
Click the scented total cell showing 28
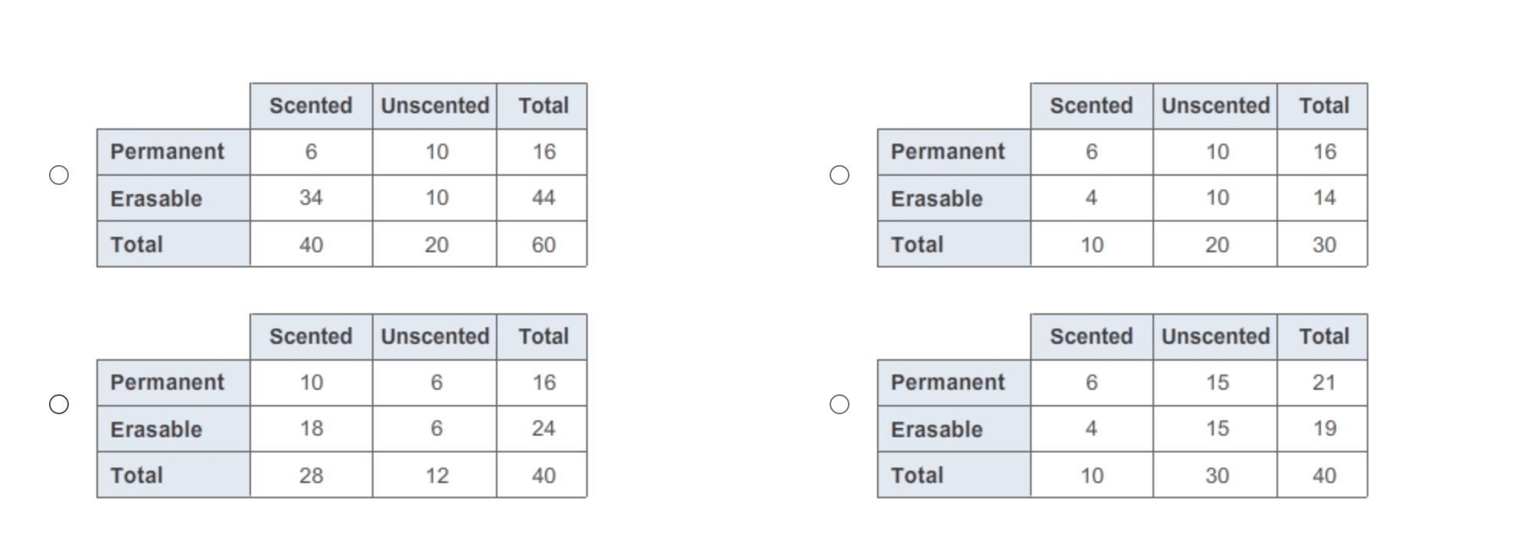[x=311, y=475]
